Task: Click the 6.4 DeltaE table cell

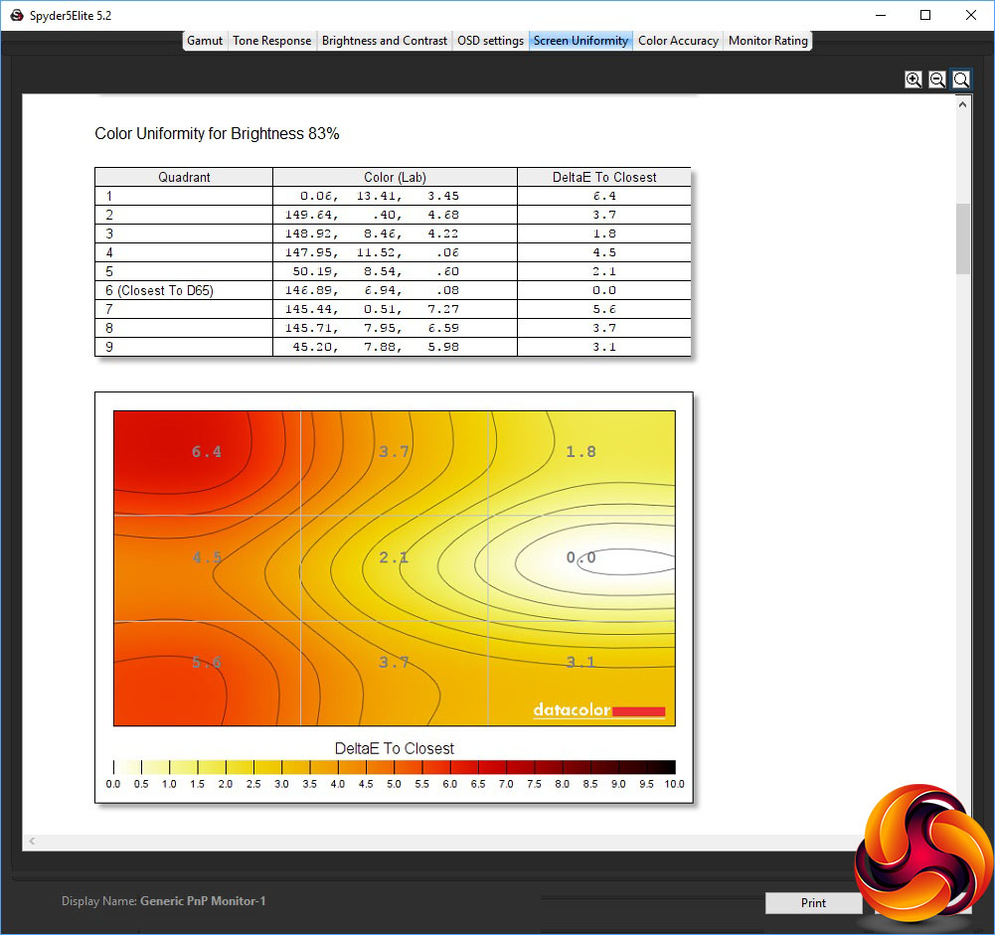Action: (x=604, y=196)
